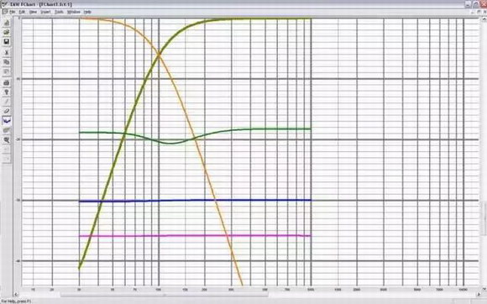Image resolution: width=487 pixels, height=304 pixels.
Task: Select the zoom magnifier tool icon
Action: click(7, 140)
